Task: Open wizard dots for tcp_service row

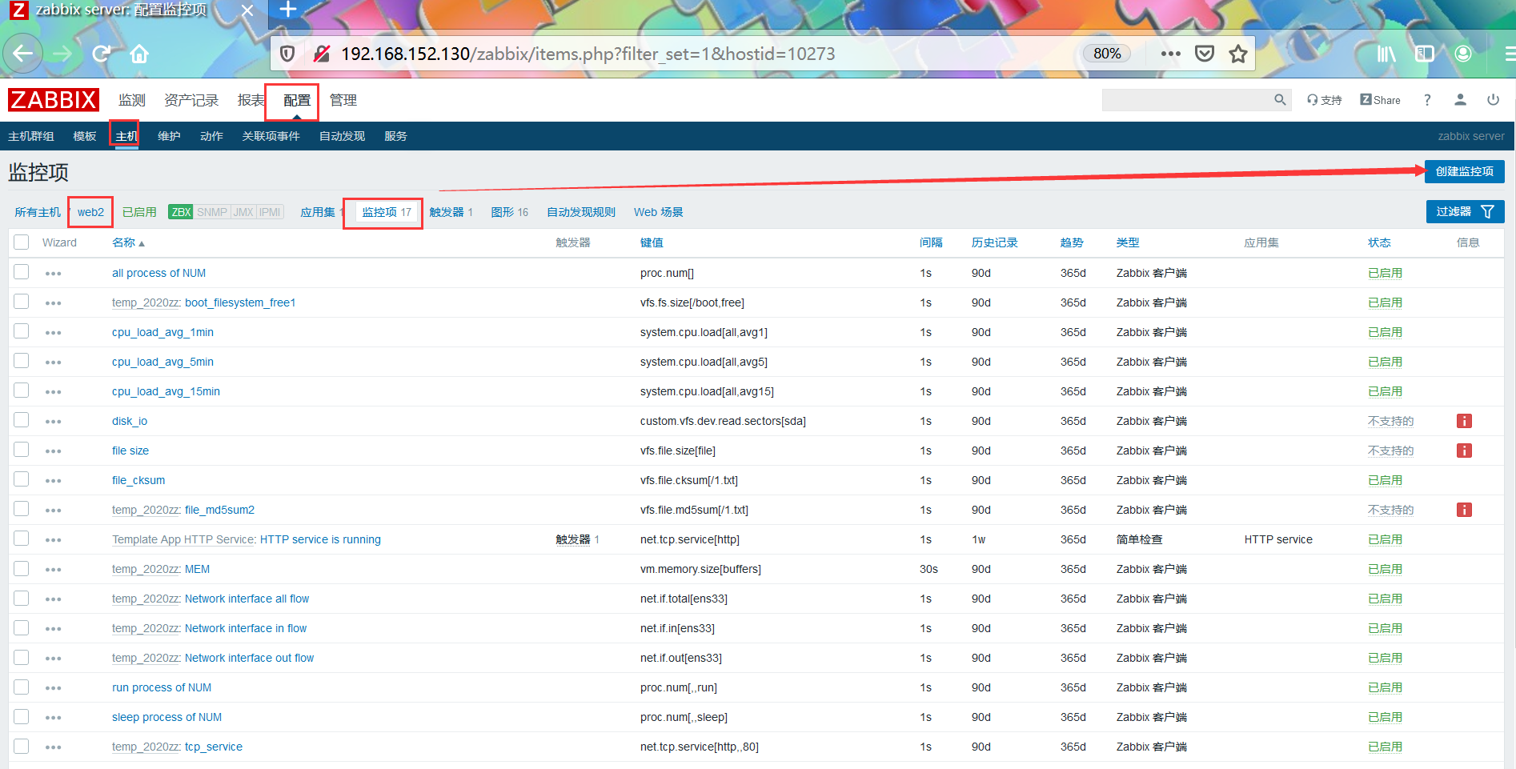Action: click(54, 747)
